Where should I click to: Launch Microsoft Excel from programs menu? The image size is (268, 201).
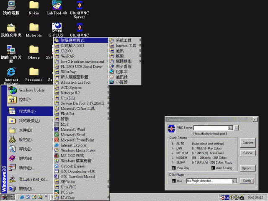81,135
